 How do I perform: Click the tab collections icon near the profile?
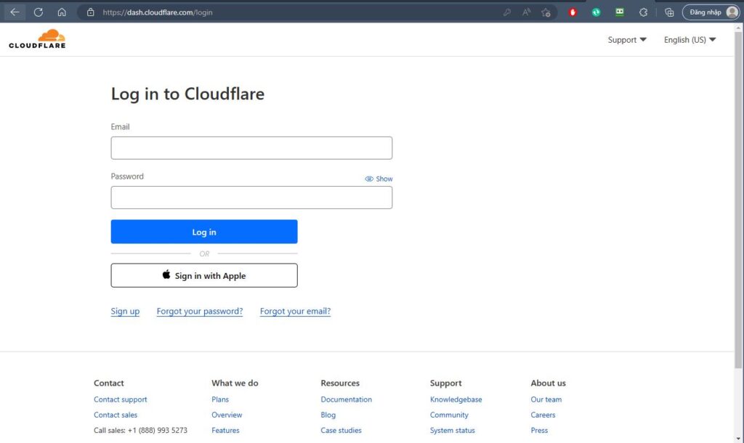coord(669,12)
